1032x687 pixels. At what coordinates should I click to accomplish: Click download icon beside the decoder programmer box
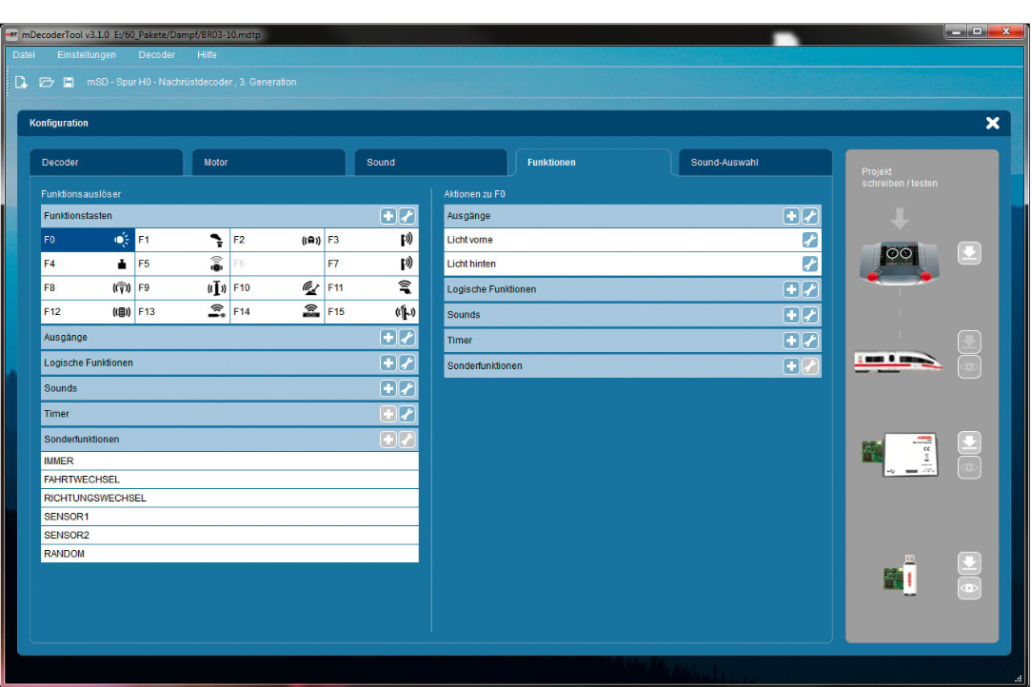pyautogui.click(x=968, y=442)
